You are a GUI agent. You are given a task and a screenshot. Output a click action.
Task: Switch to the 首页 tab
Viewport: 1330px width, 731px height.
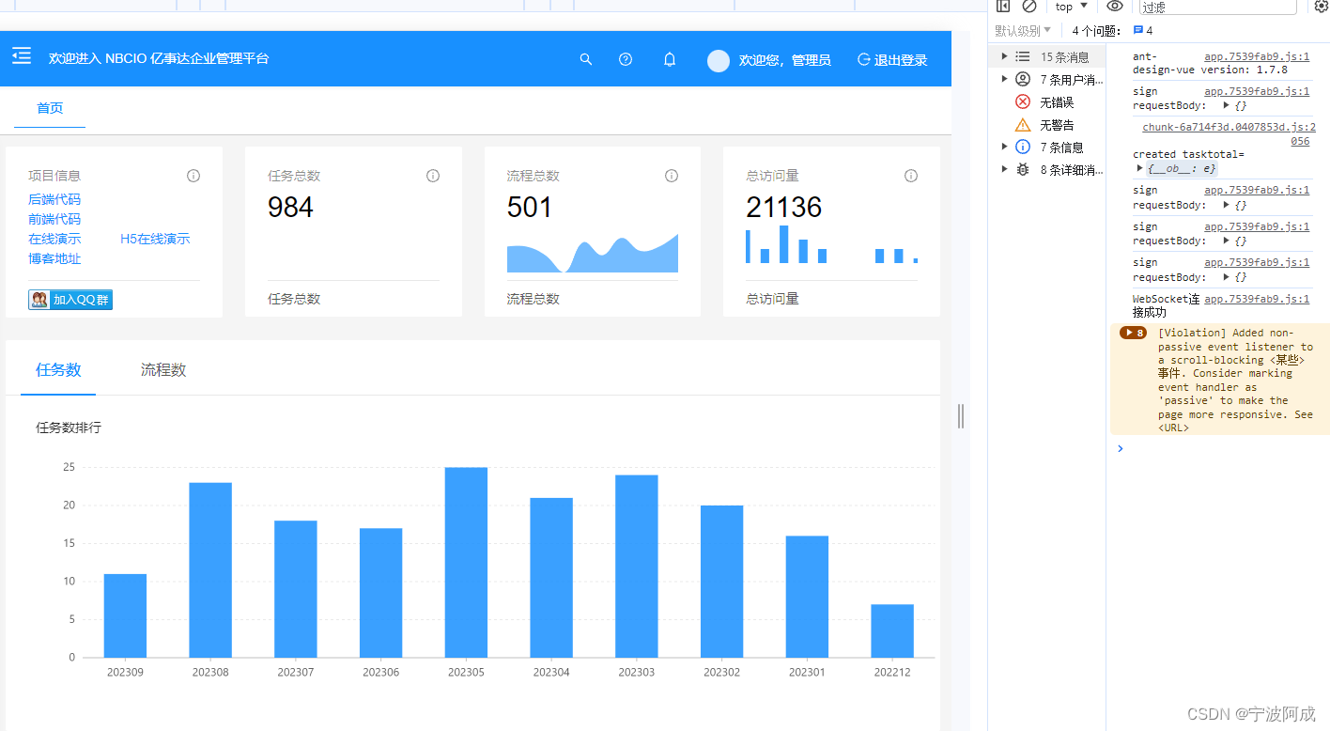(50, 108)
